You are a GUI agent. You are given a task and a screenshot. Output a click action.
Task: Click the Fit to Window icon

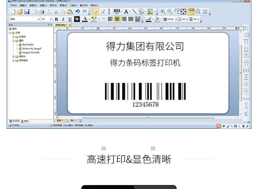pos(183,11)
